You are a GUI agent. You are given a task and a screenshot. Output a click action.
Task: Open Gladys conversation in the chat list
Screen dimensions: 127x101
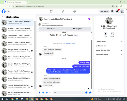coord(17,51)
